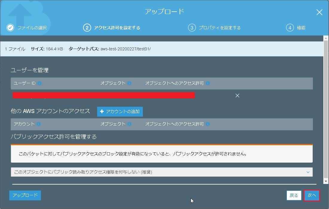Click the public access block warning message
The image size is (329, 209).
click(162, 154)
